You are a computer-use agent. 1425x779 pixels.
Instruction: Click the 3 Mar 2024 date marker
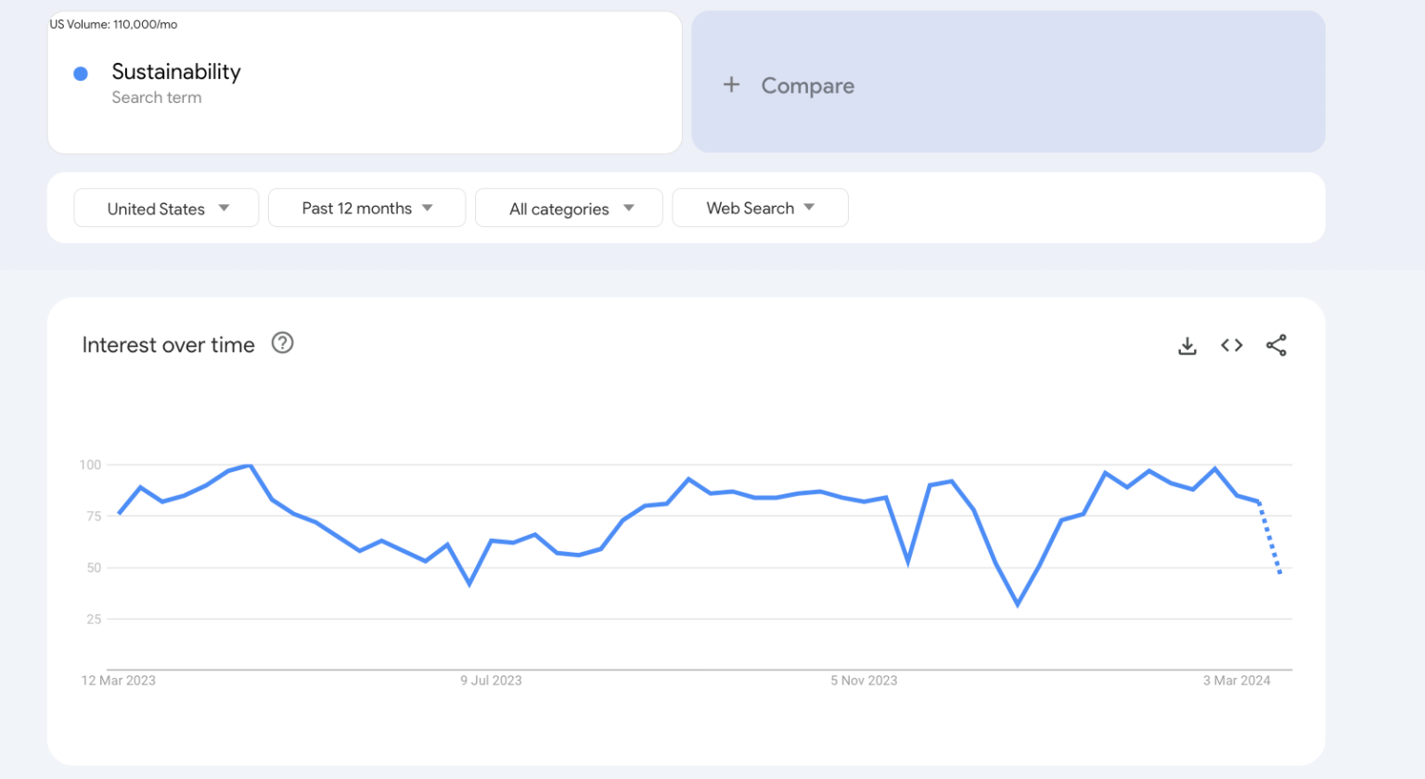1236,680
